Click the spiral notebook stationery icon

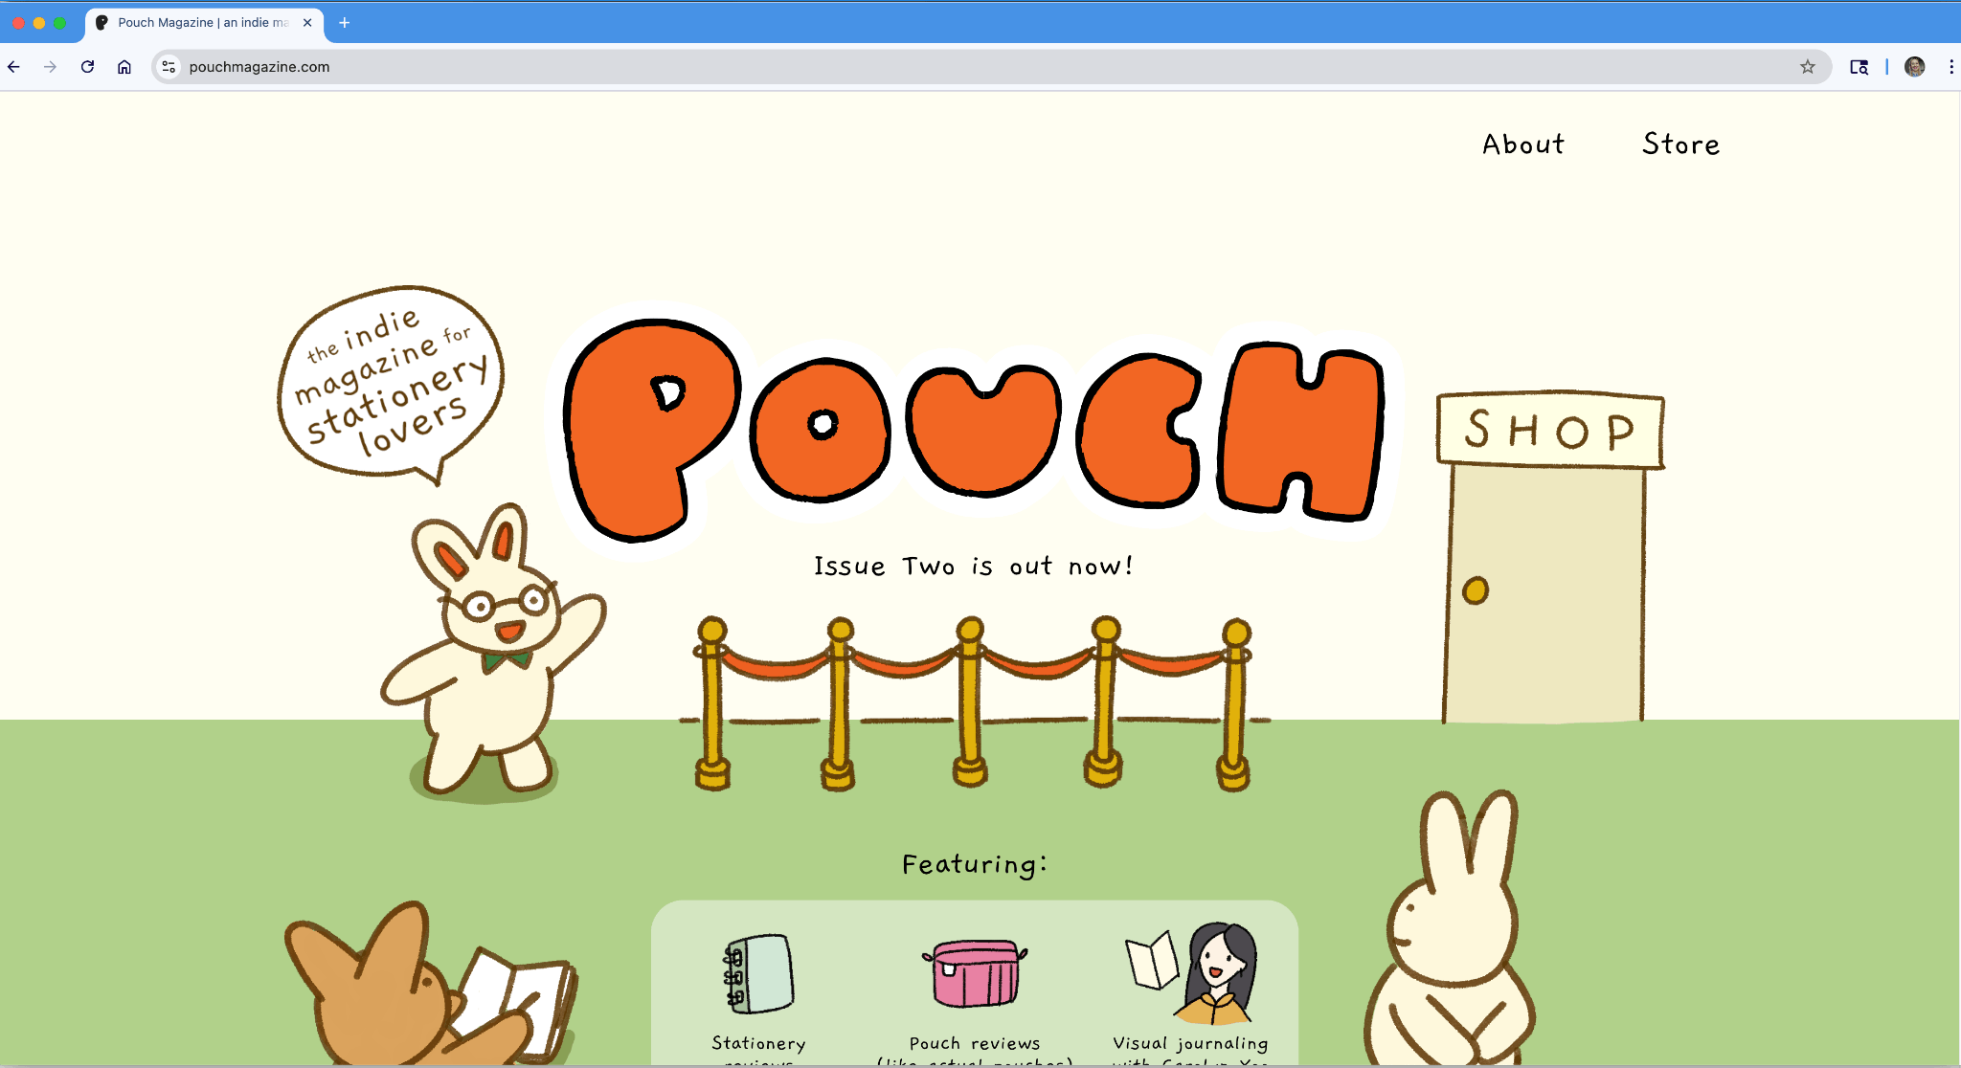click(758, 973)
